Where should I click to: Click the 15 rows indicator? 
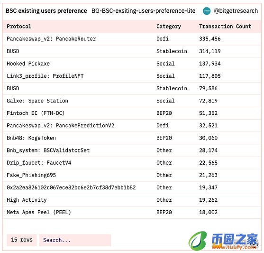pyautogui.click(x=21, y=240)
